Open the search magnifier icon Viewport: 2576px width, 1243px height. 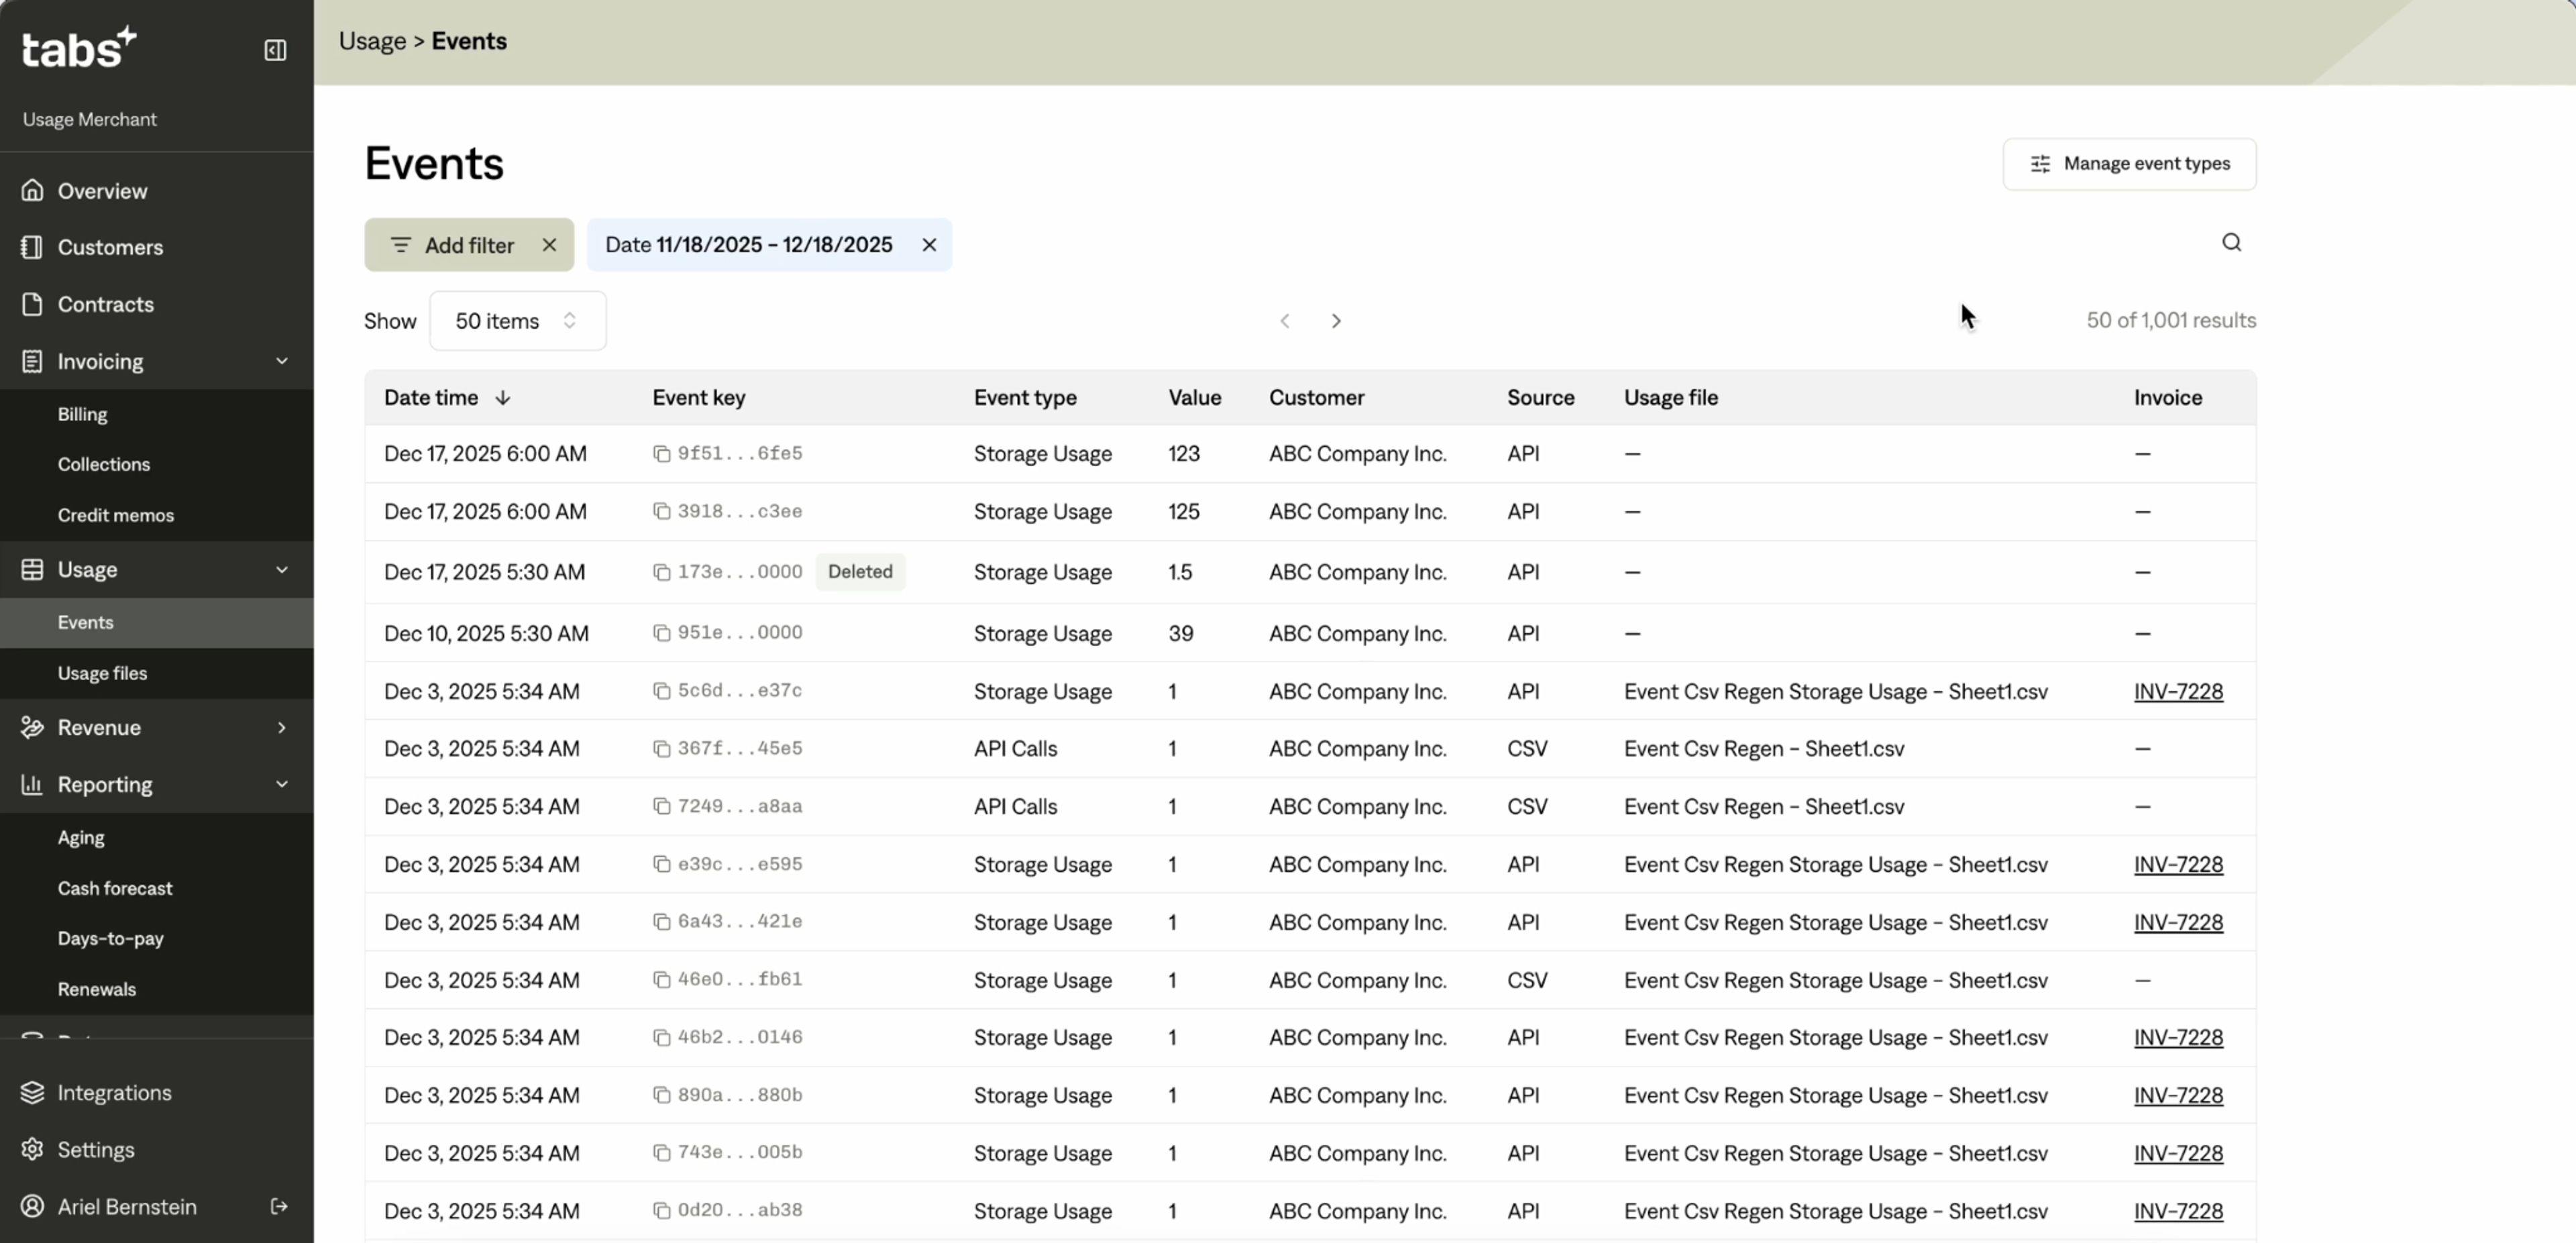[x=2231, y=243]
